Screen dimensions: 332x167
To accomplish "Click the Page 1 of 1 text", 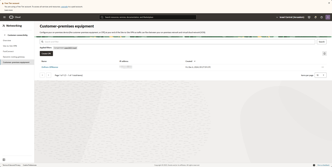I will click(69, 75).
